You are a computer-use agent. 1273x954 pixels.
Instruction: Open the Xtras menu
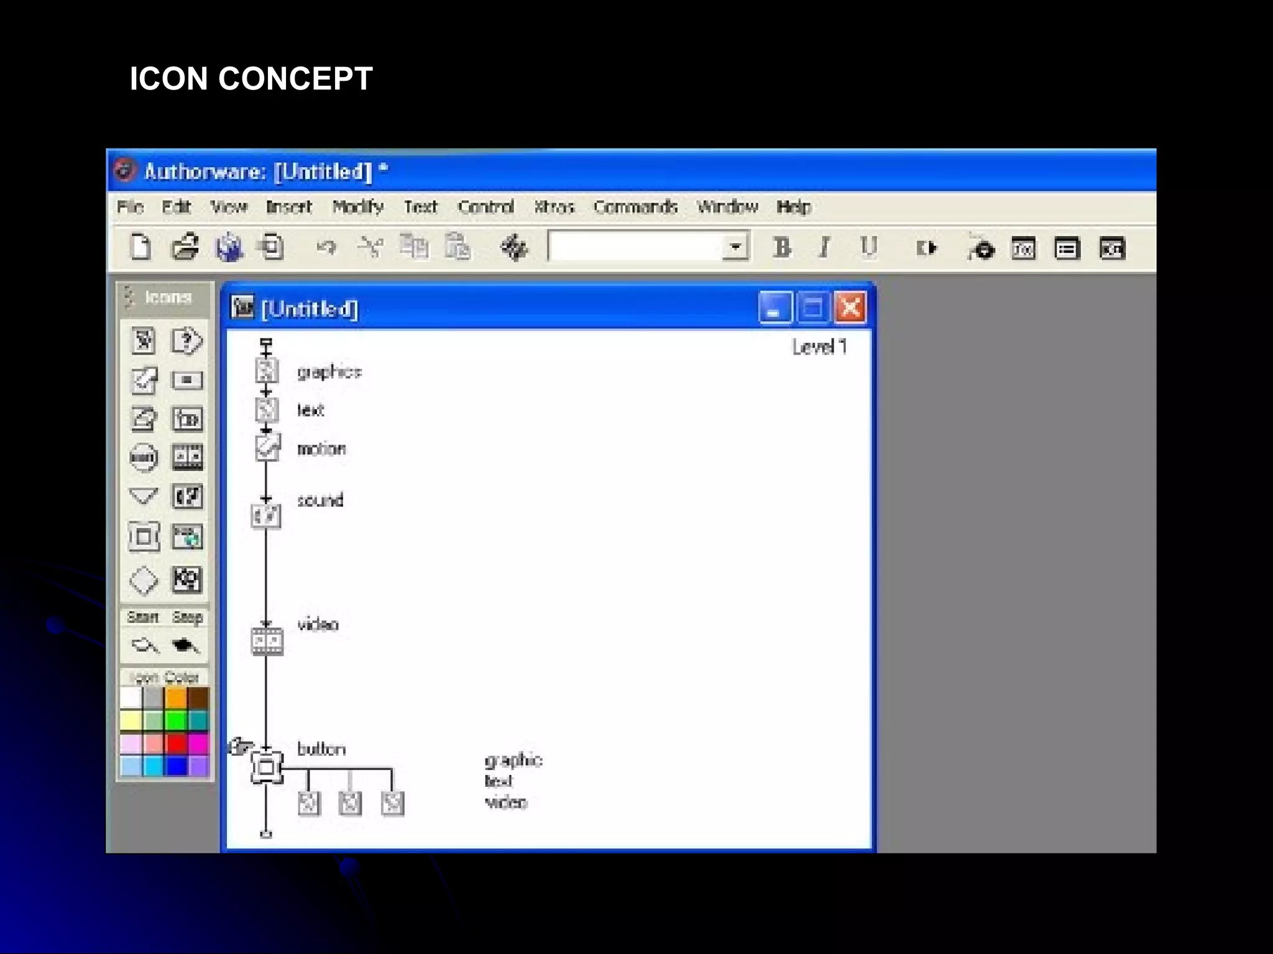tap(553, 207)
